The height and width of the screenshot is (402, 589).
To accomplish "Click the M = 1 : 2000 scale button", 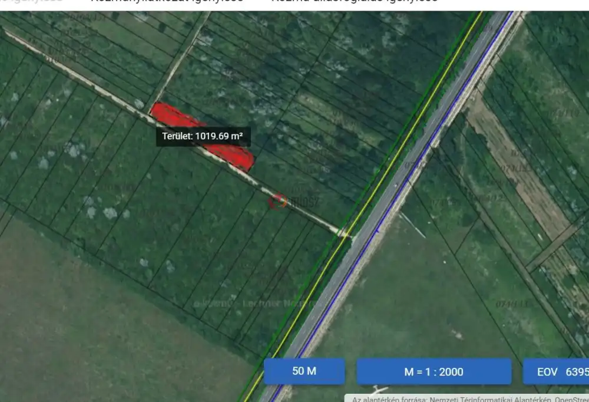I will pyautogui.click(x=434, y=371).
